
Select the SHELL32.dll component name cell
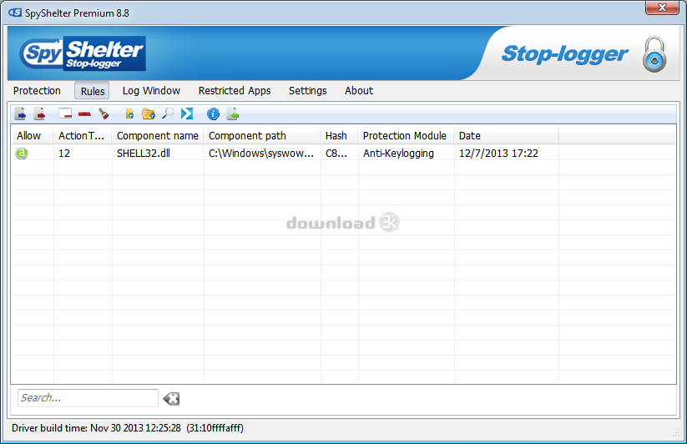tap(144, 154)
